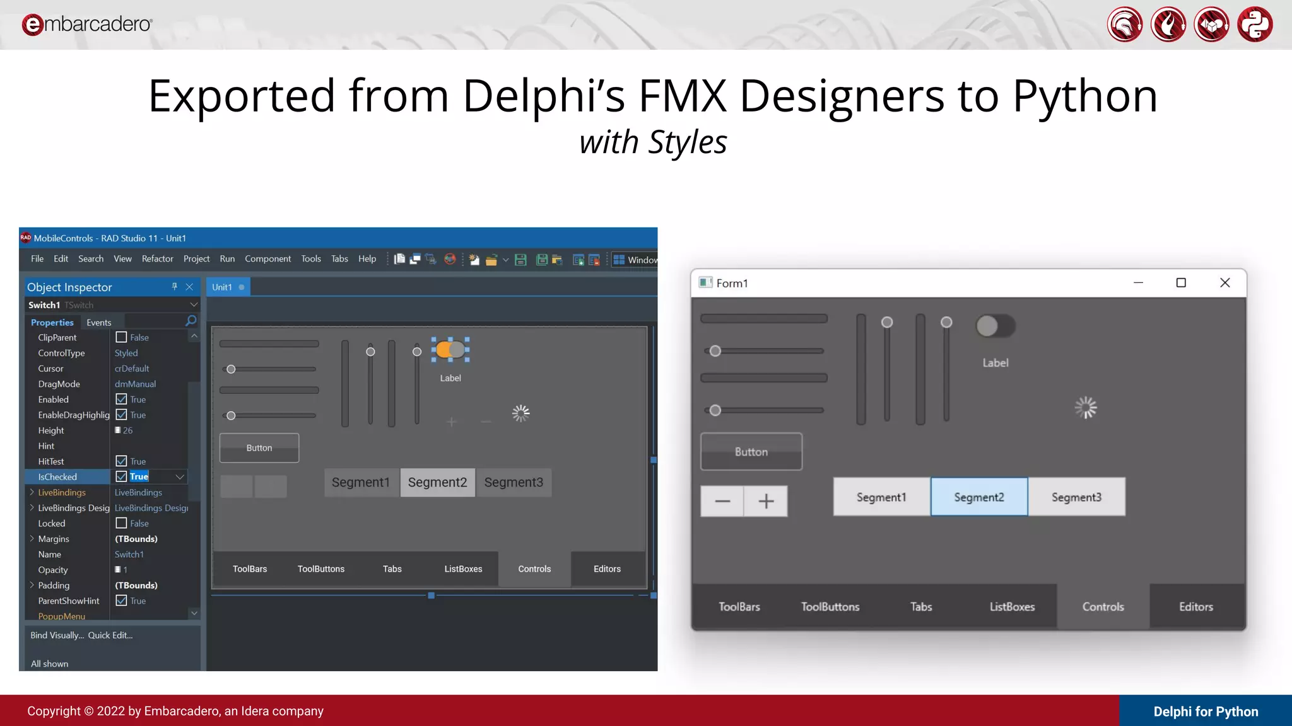
Task: Open the Refactor menu
Action: tap(157, 259)
